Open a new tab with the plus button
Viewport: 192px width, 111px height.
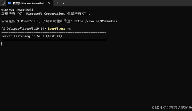coord(58,3)
